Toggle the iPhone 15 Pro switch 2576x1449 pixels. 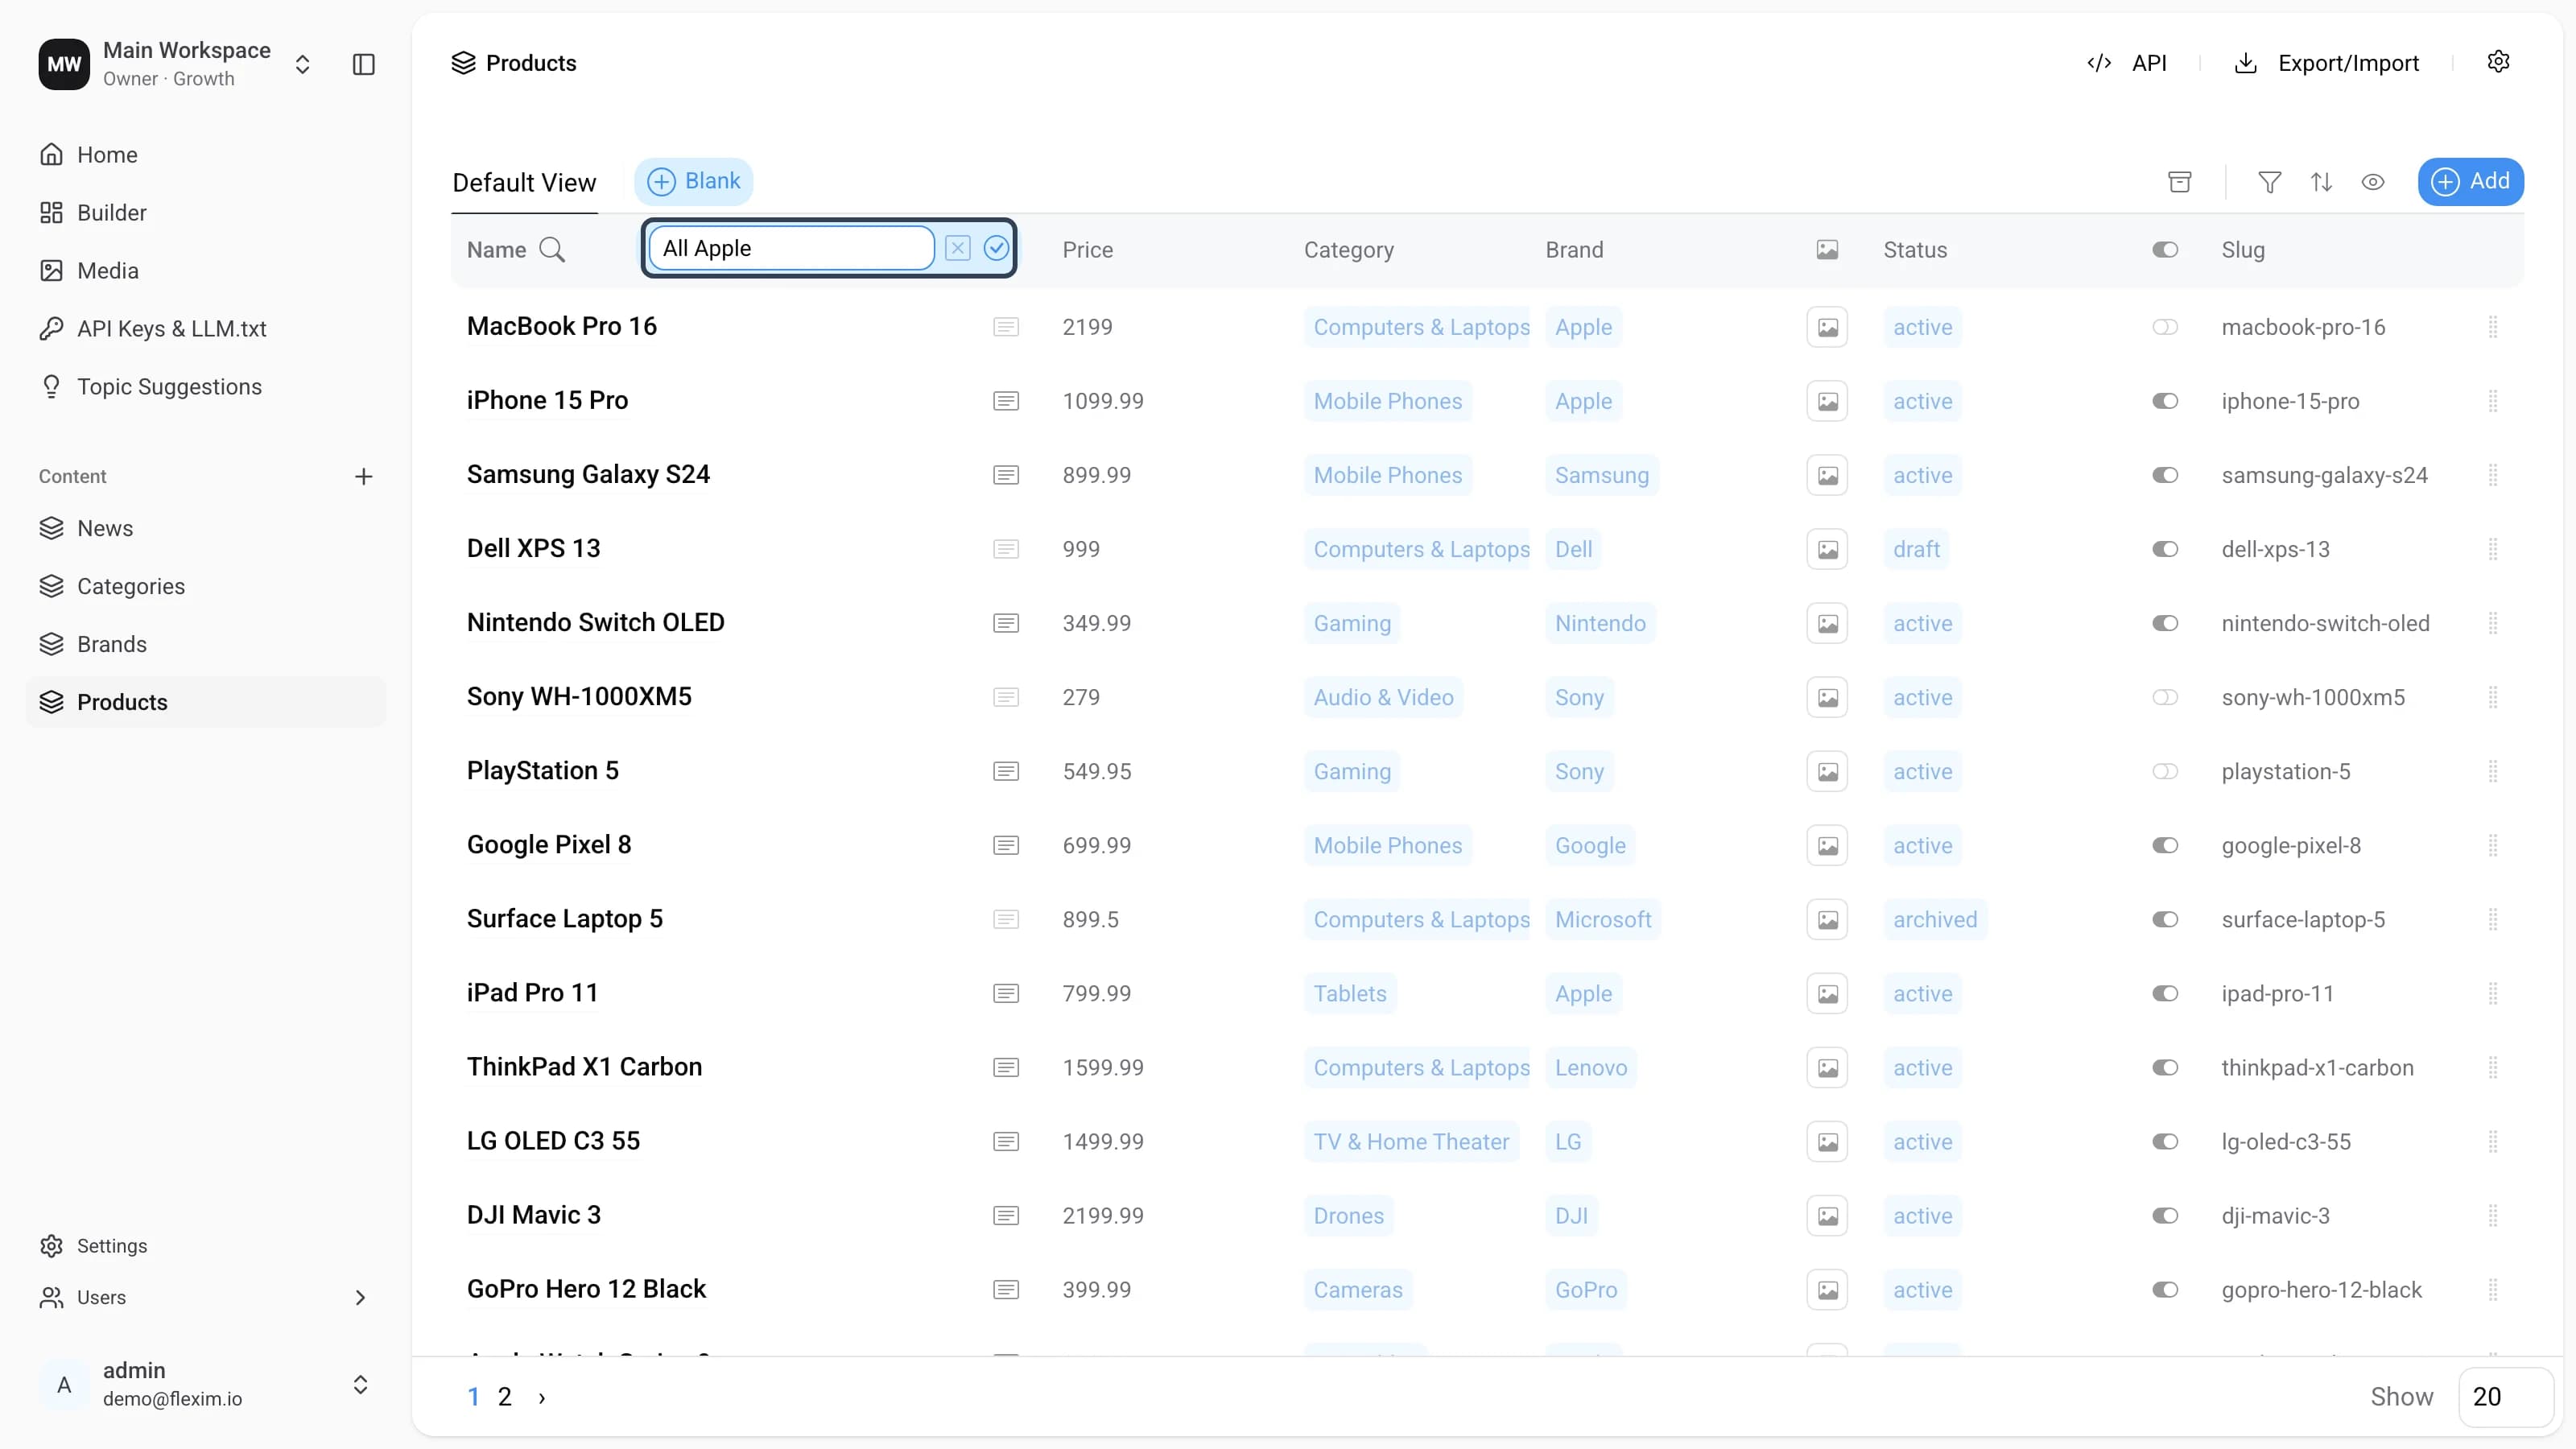click(2165, 401)
